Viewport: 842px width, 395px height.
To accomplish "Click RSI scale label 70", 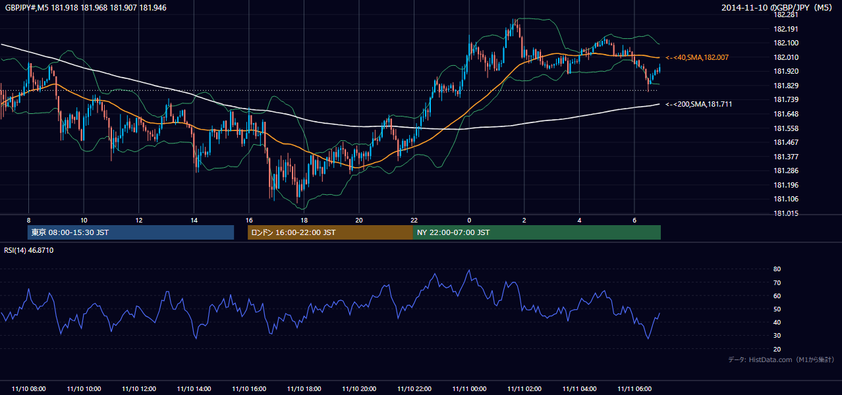I will click(777, 282).
